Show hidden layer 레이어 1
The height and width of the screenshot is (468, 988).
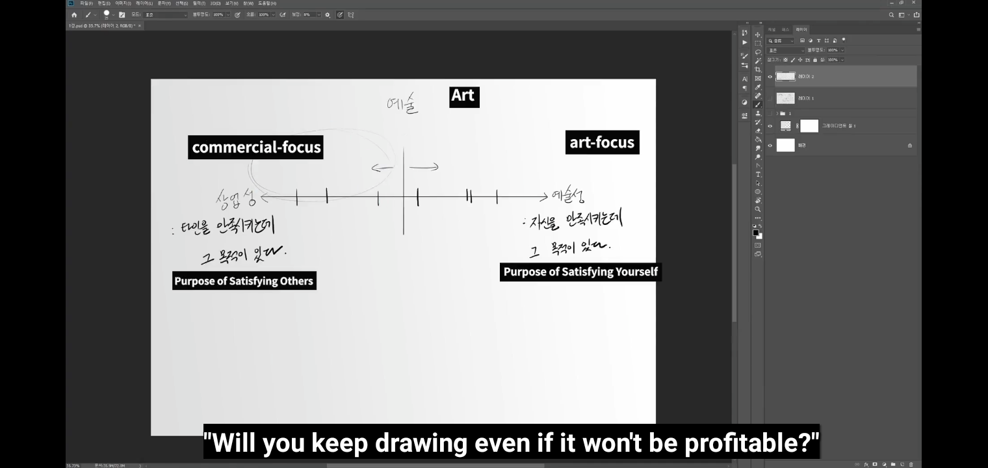770,98
